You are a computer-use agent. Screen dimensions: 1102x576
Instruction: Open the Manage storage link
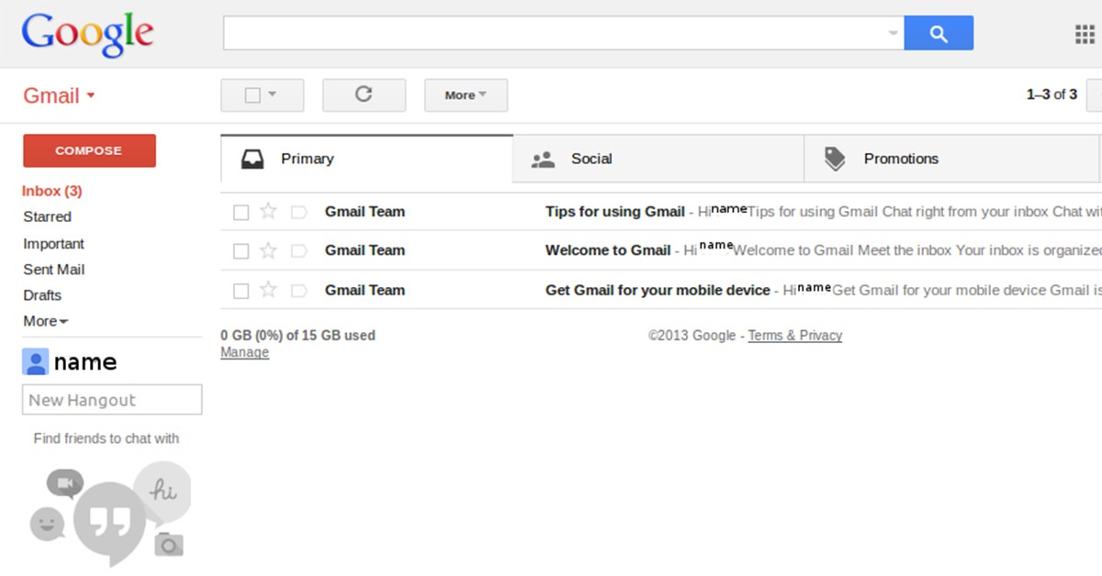(244, 352)
